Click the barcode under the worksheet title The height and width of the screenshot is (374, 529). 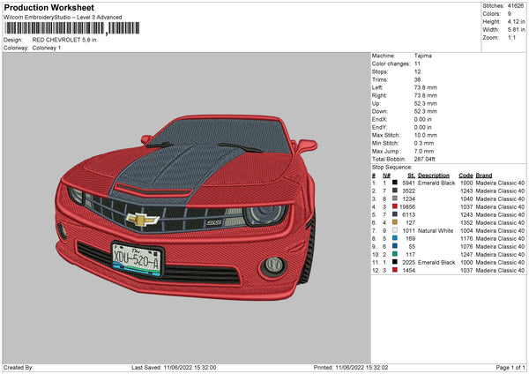pos(54,30)
